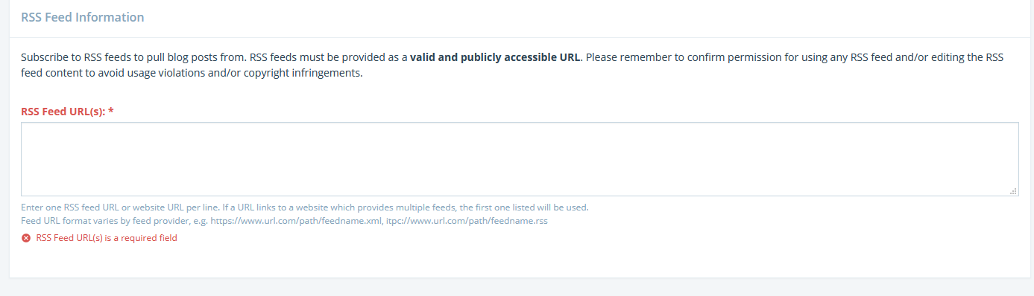Click the "RSS Feed URL(s):" field label
The image size is (1034, 296).
[x=63, y=112]
